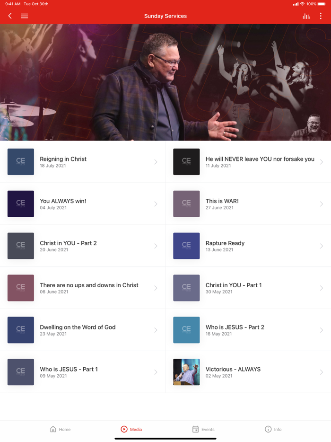
Task: Open You ALWAYS win! sermon
Action: [x=83, y=204]
